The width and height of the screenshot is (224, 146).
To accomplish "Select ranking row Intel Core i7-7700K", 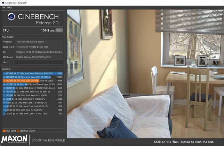I will coord(33,99).
